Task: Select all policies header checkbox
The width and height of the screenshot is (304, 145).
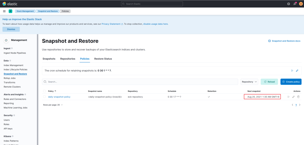Action: [44, 91]
